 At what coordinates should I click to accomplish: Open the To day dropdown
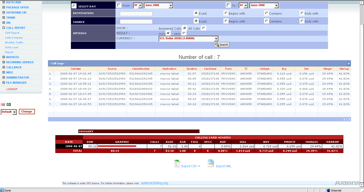[x=243, y=5]
